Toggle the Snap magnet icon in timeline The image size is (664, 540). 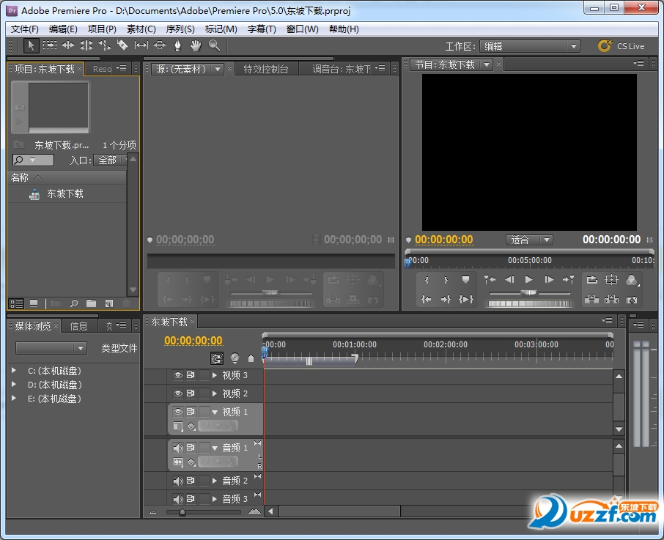click(x=217, y=358)
